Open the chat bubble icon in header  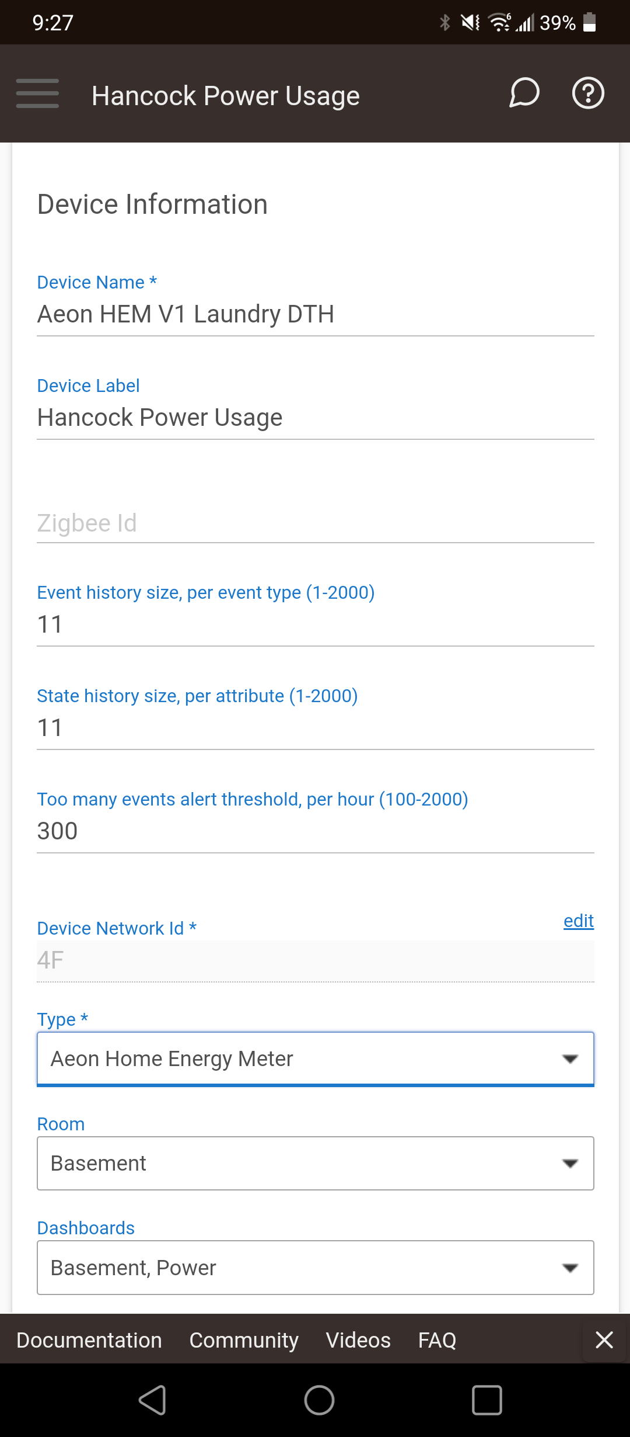[524, 93]
